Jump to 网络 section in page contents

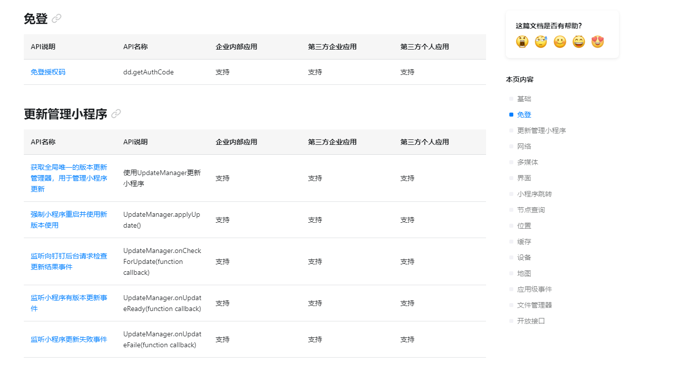tap(524, 146)
